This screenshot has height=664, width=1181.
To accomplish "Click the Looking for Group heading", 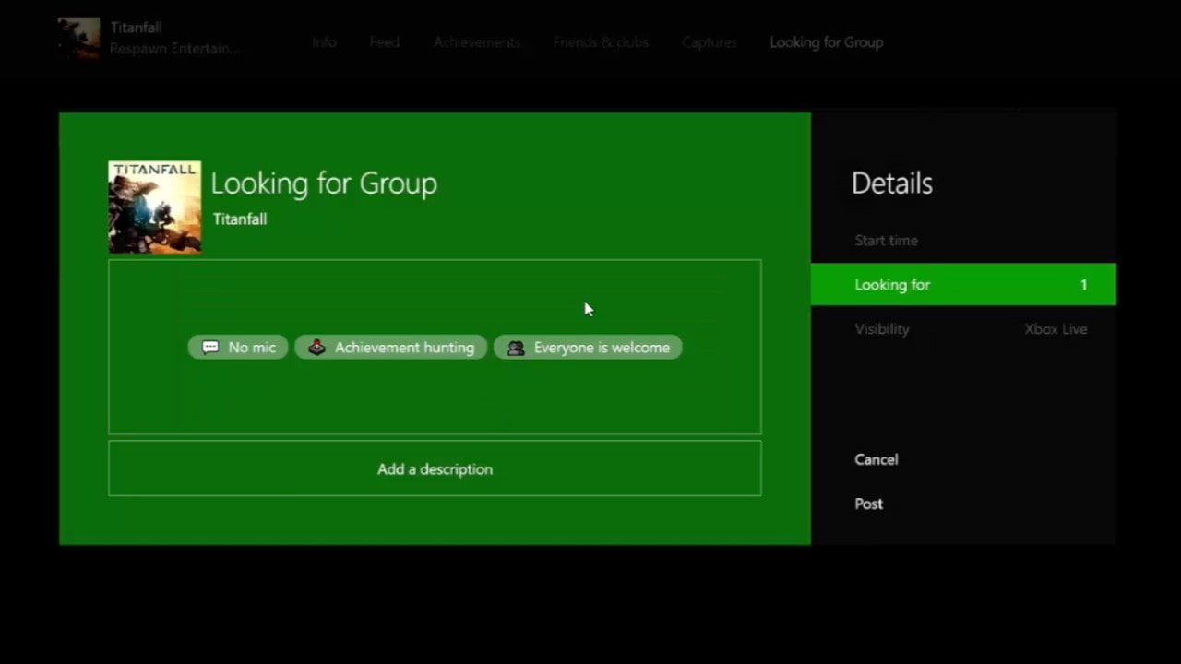I will (324, 184).
